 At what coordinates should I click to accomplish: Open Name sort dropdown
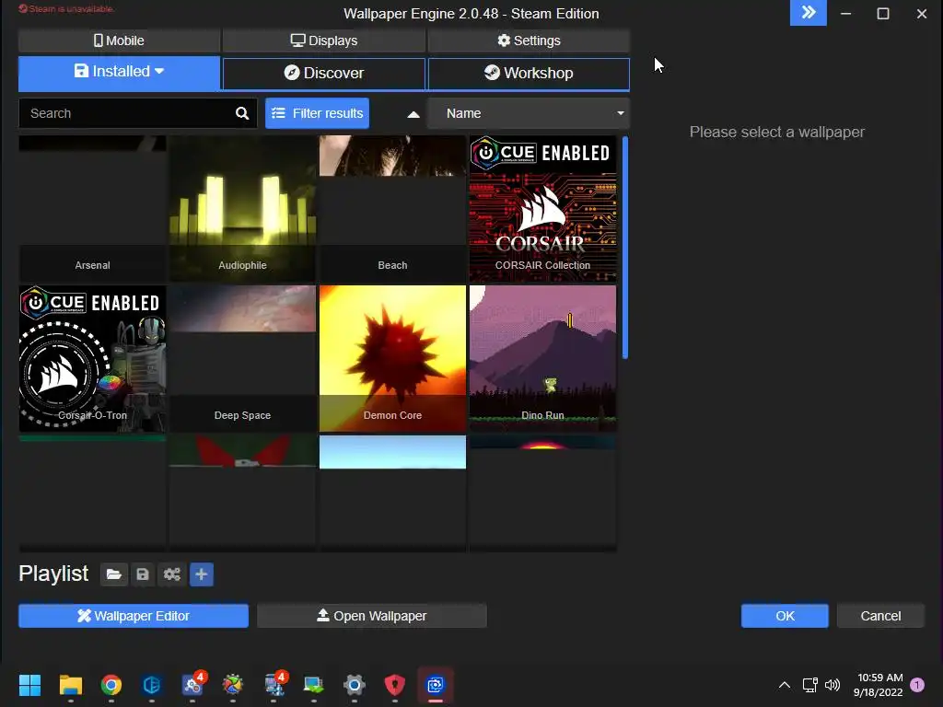(x=529, y=113)
